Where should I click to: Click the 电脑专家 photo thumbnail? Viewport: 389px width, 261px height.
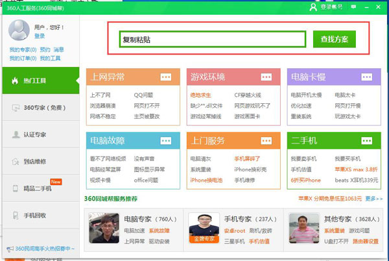[104, 228]
